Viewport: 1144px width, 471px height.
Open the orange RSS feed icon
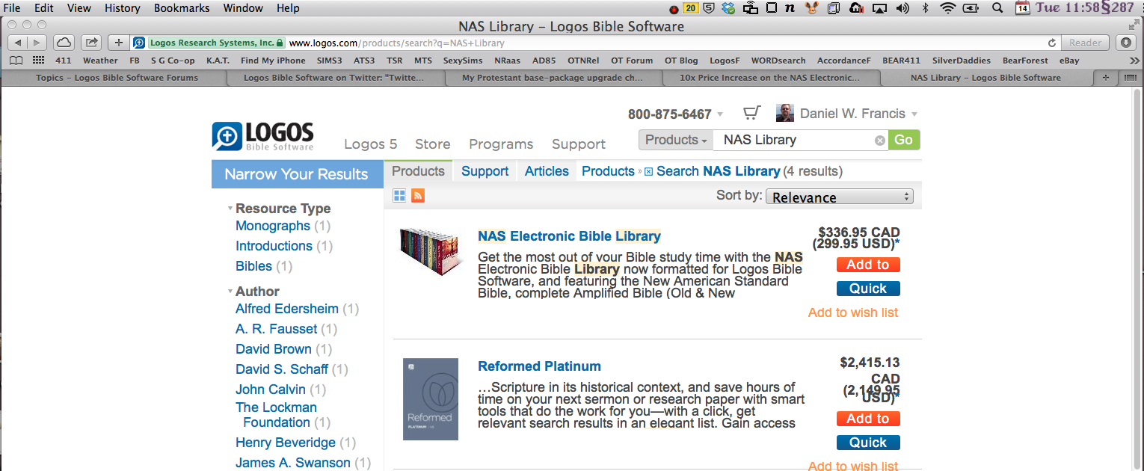point(418,195)
